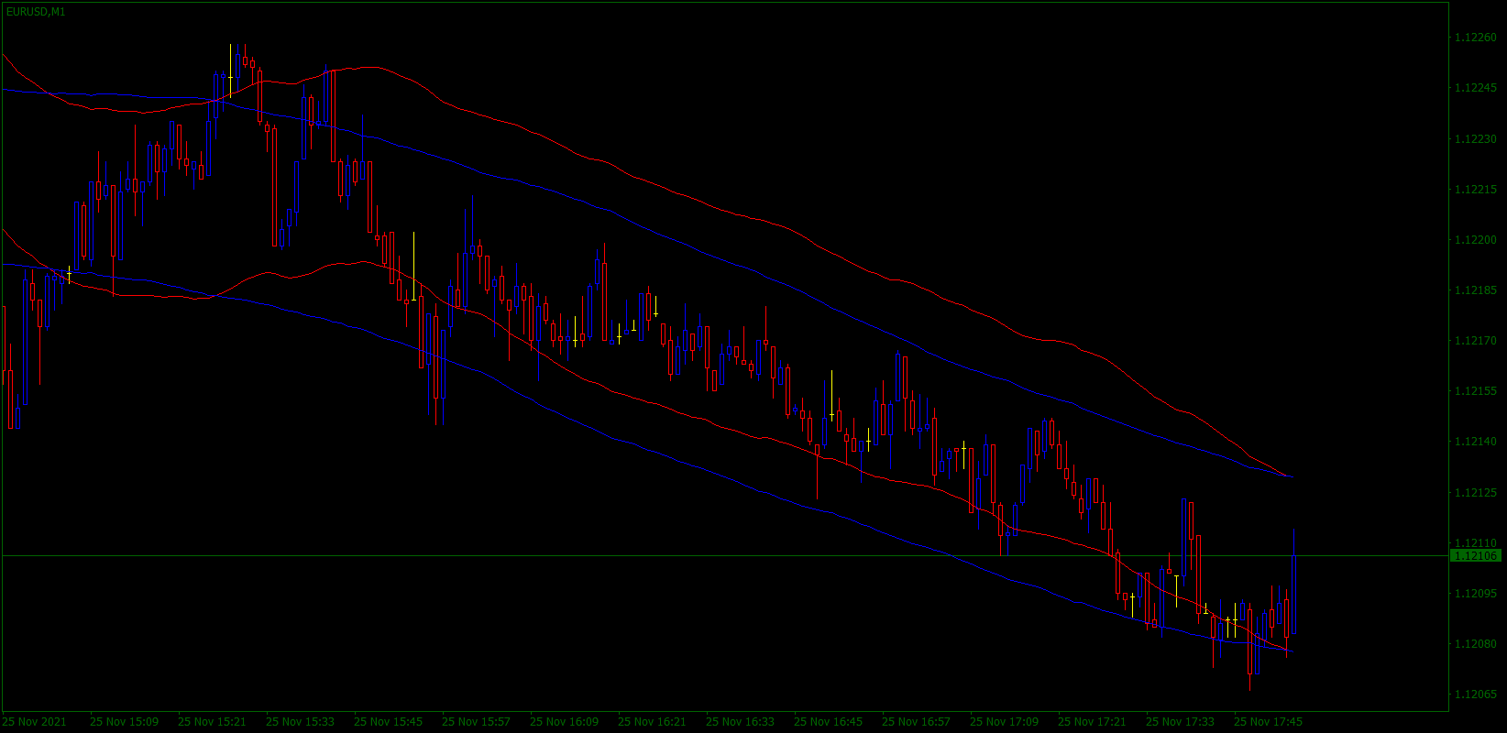The image size is (1507, 733).
Task: Click the 1.12200 price axis label
Action: point(1476,240)
